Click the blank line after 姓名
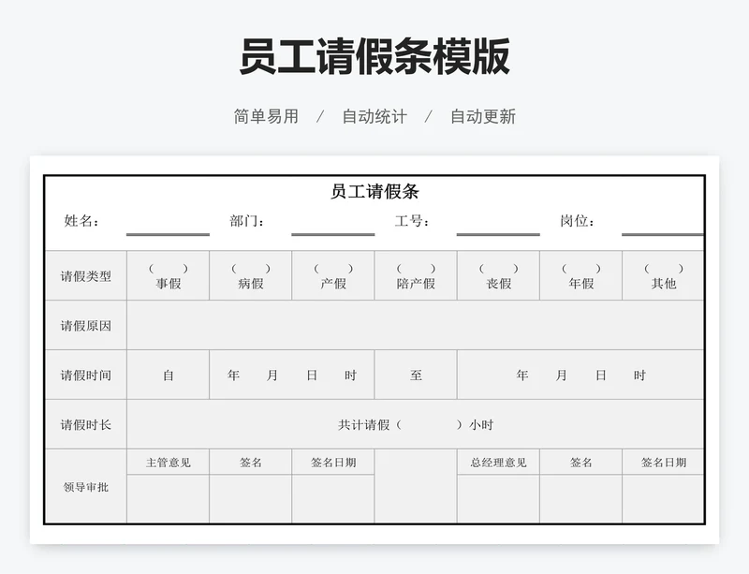This screenshot has width=749, height=574. click(168, 234)
